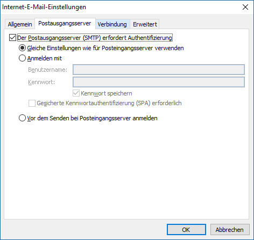Uncheck the SMTP Authentifizierung checkbox box

tap(12, 38)
